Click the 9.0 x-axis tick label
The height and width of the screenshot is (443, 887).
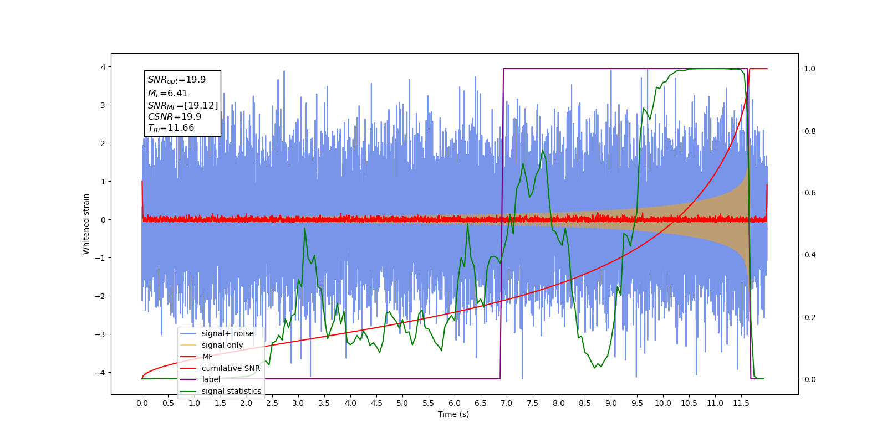point(611,403)
